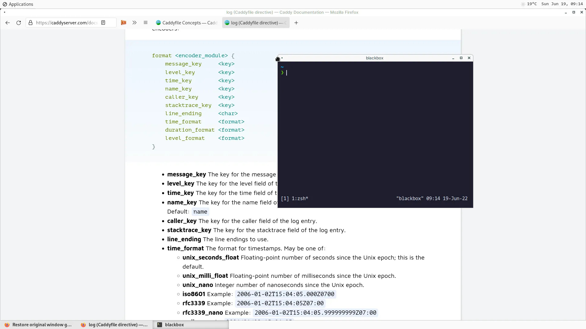Viewport: 586px width, 329px height.
Task: Click the padlock security icon in address bar
Action: (31, 23)
